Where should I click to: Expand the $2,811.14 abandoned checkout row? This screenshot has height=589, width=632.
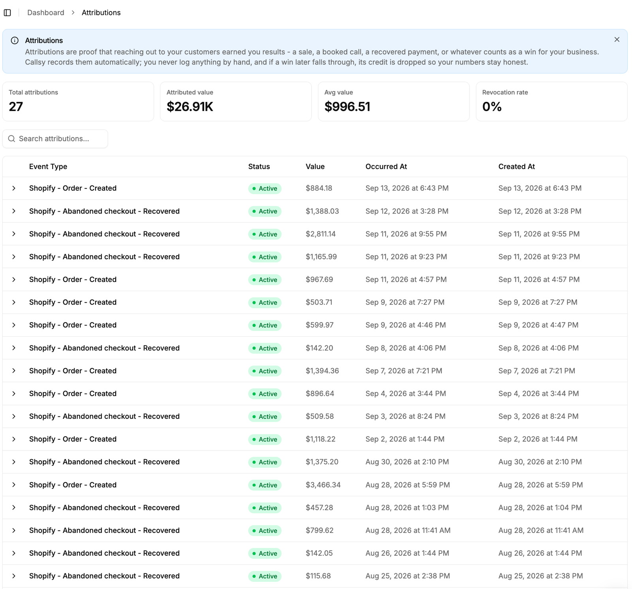pos(14,234)
